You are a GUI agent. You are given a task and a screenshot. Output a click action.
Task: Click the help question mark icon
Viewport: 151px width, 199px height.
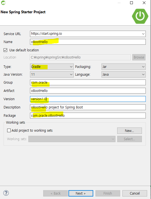coord(6,193)
